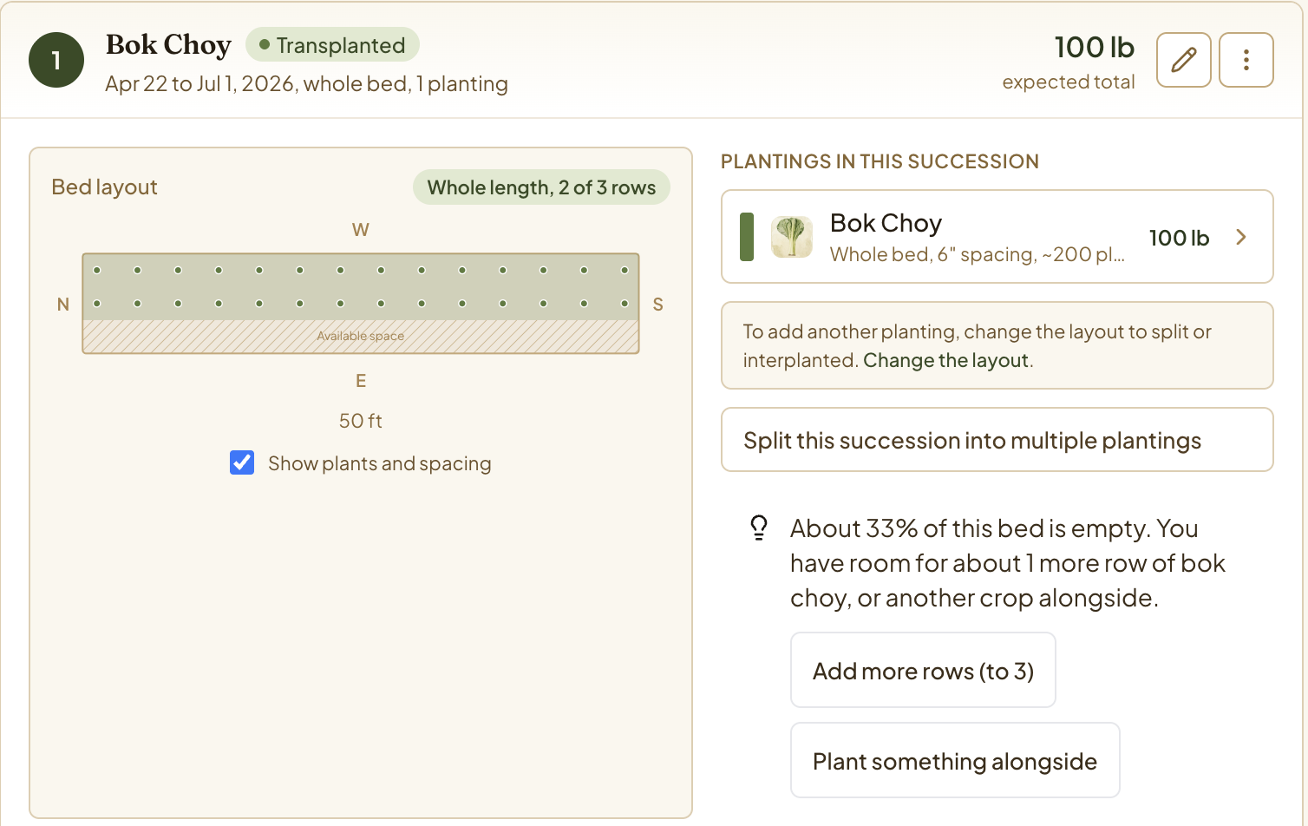
Task: Click the succession number 1 badge
Action: [56, 60]
